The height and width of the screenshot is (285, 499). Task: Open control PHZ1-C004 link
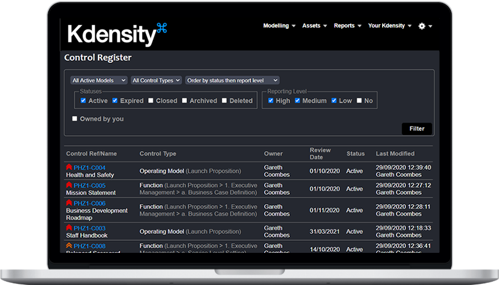pos(89,167)
